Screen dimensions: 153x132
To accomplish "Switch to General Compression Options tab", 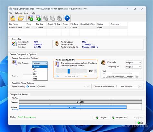I will click(23, 54).
